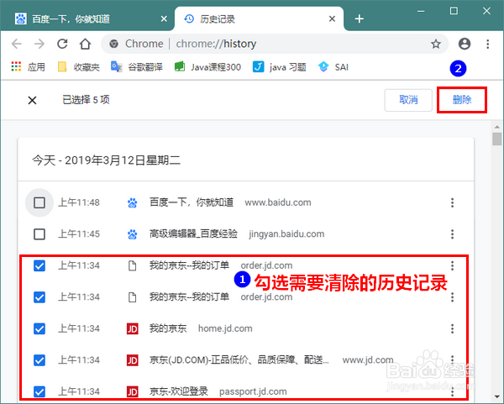Open more actions for home.jd.com entry
504x404 pixels.
452,328
